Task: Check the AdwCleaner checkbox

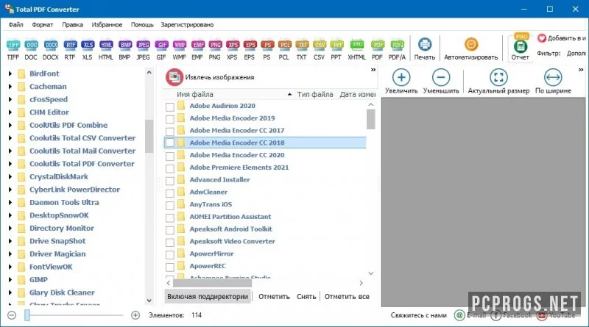Action: click(x=170, y=193)
